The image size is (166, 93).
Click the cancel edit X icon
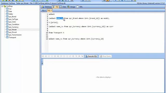73,56
